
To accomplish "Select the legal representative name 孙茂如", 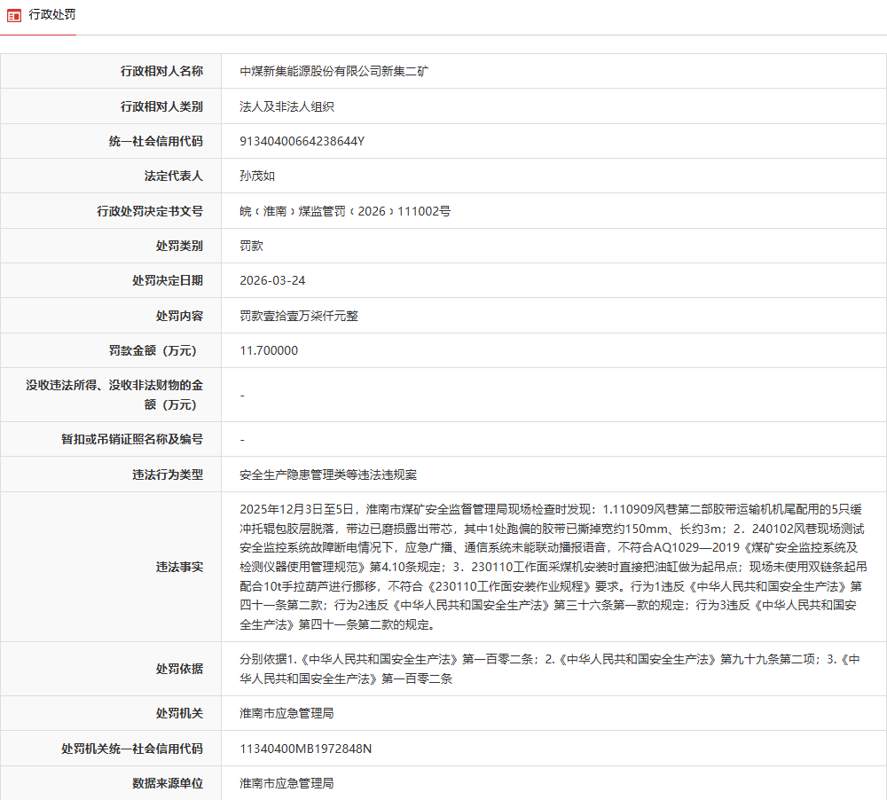I will click(255, 176).
